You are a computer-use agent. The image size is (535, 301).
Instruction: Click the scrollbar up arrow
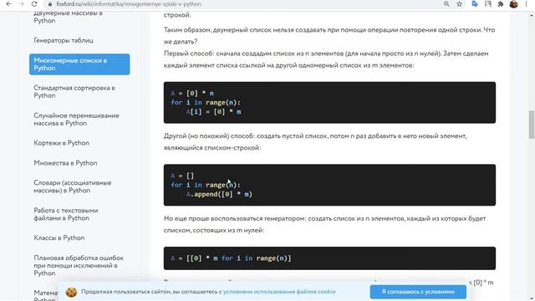tap(532, 15)
